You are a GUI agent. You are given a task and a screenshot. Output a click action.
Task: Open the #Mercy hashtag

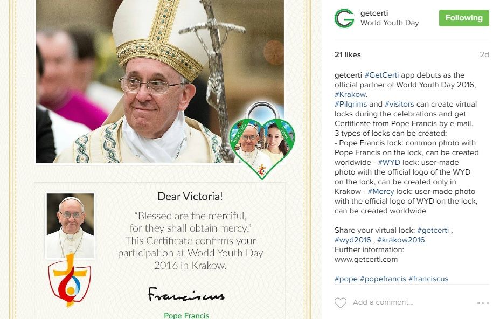point(381,191)
